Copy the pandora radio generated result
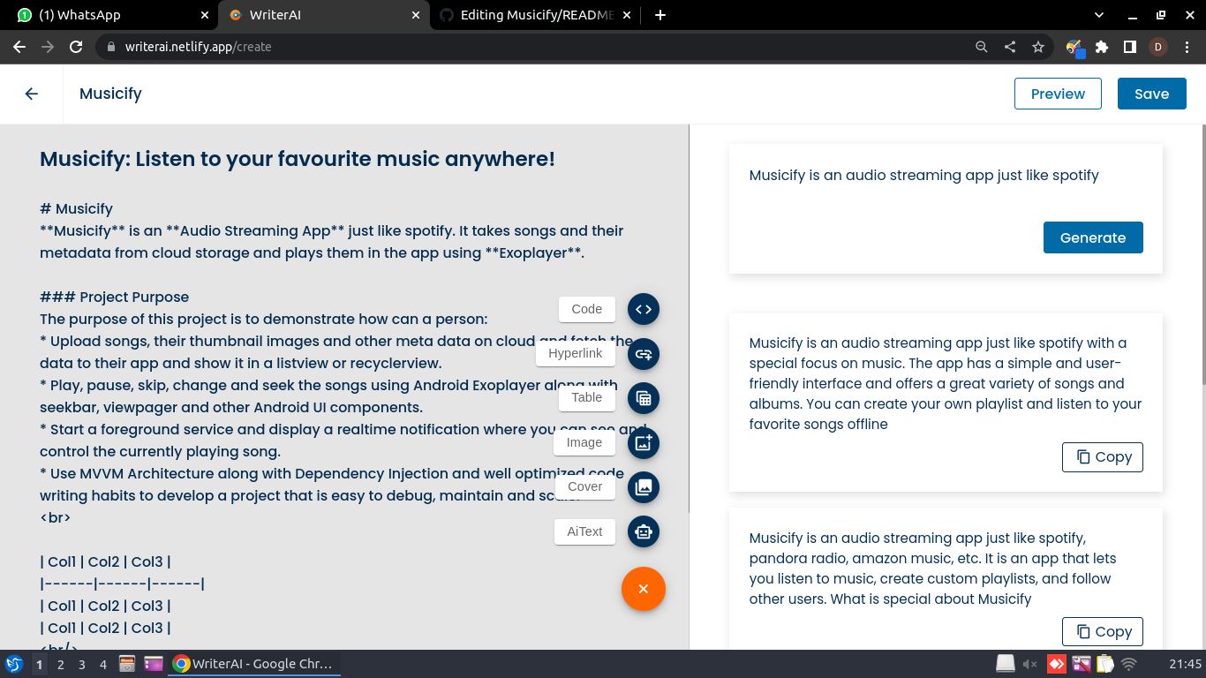1206x678 pixels. (1103, 632)
